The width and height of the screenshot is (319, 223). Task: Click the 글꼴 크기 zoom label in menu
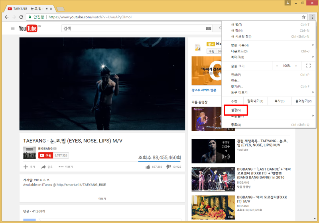[238, 66]
